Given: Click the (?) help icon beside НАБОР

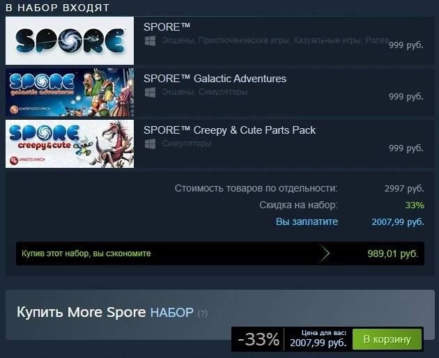Looking at the screenshot, I should point(203,313).
